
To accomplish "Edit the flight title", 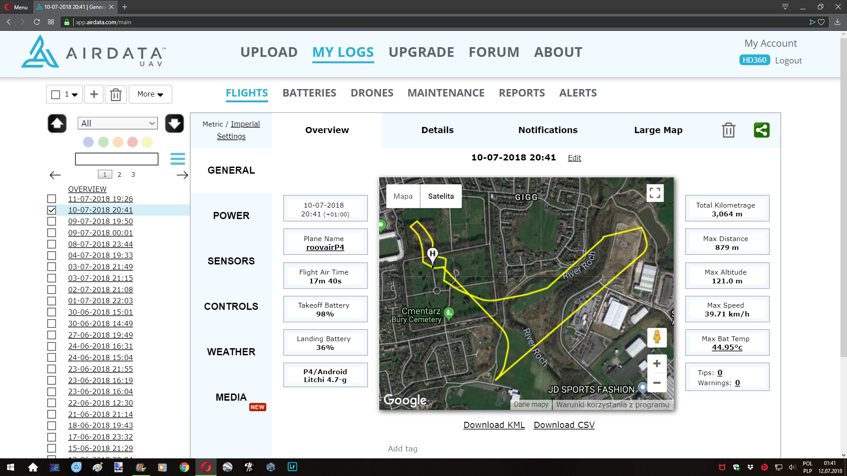I will [x=574, y=158].
